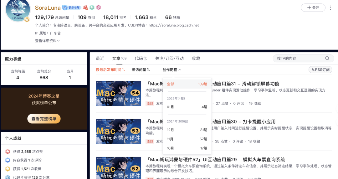Click 2024年(105篇) year header
The height and width of the screenshot is (179, 338).
click(177, 121)
